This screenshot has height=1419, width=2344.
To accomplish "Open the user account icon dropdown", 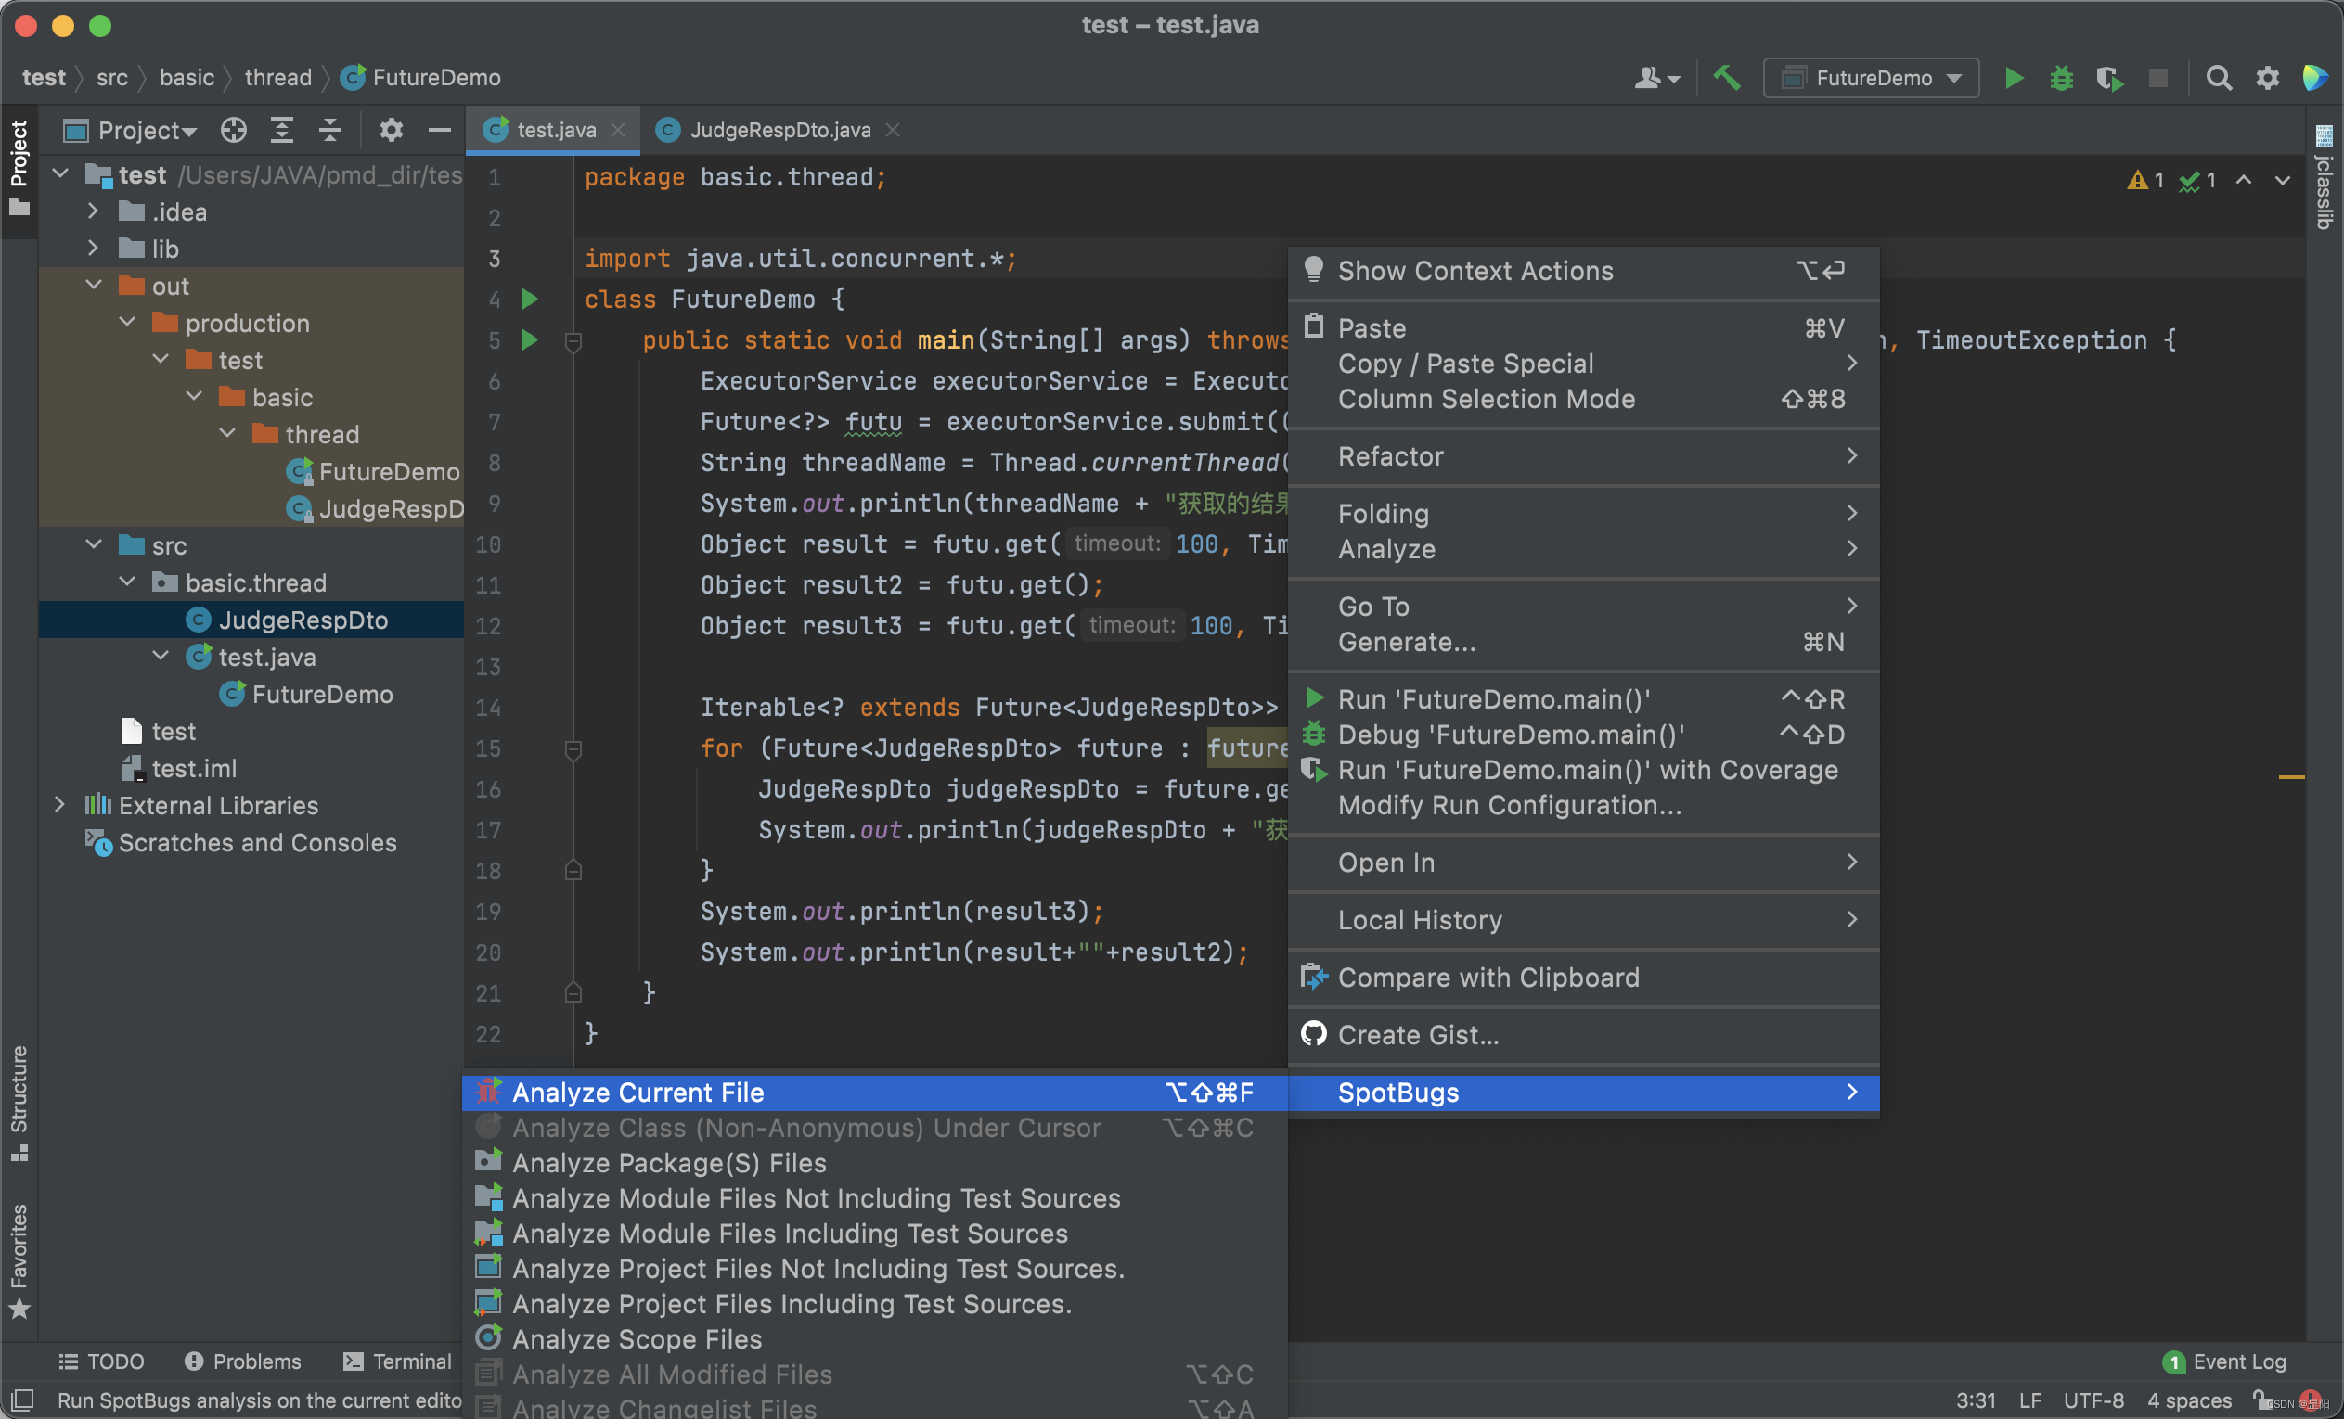I will 1656,77.
